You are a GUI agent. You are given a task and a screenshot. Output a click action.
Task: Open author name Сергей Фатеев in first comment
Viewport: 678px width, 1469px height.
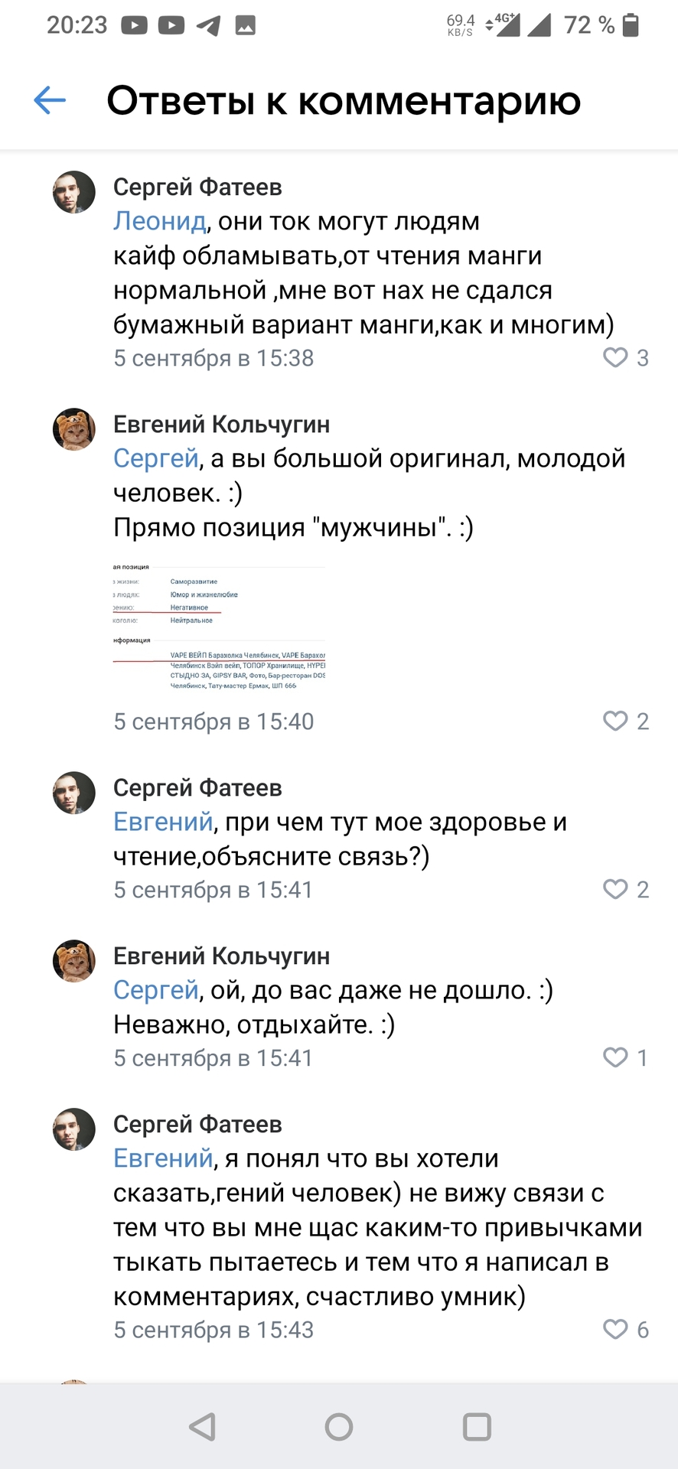(197, 187)
